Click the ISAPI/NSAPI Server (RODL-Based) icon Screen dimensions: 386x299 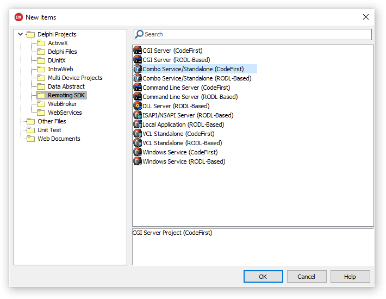coord(138,115)
